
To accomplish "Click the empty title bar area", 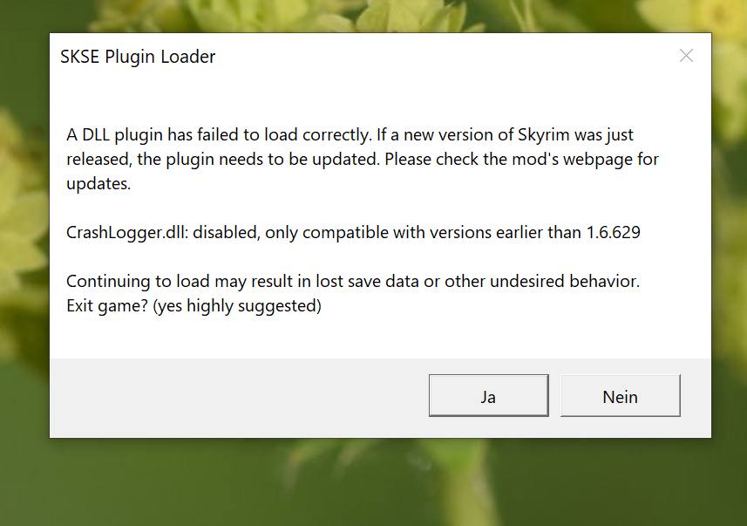I will coord(436,57).
